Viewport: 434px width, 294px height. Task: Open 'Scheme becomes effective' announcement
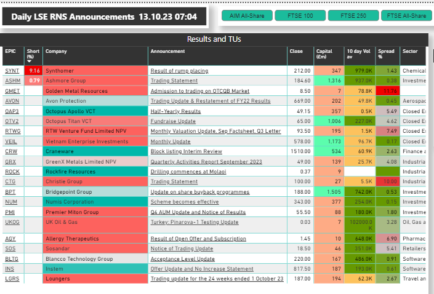point(185,202)
